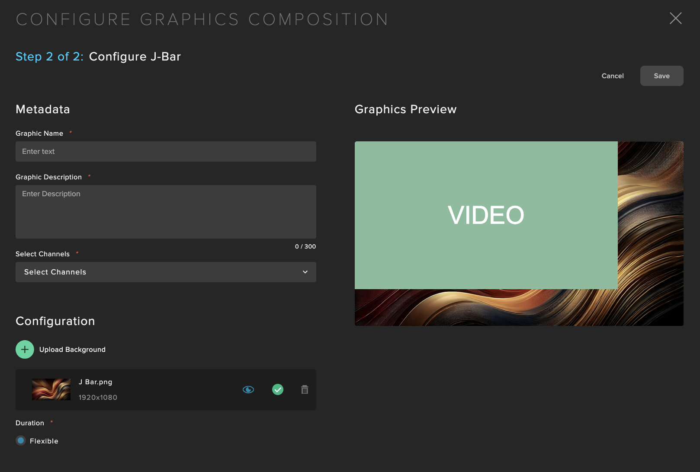700x472 pixels.
Task: Click the Upload Background label
Action: point(72,350)
